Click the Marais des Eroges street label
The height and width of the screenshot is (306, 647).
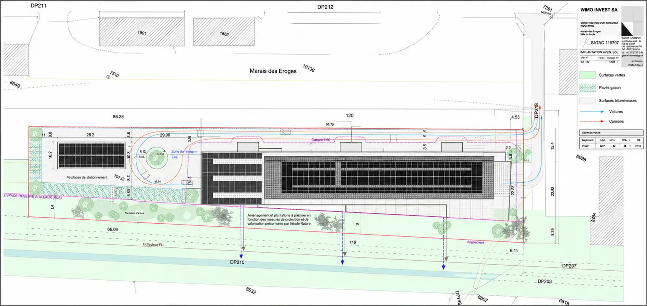click(273, 71)
